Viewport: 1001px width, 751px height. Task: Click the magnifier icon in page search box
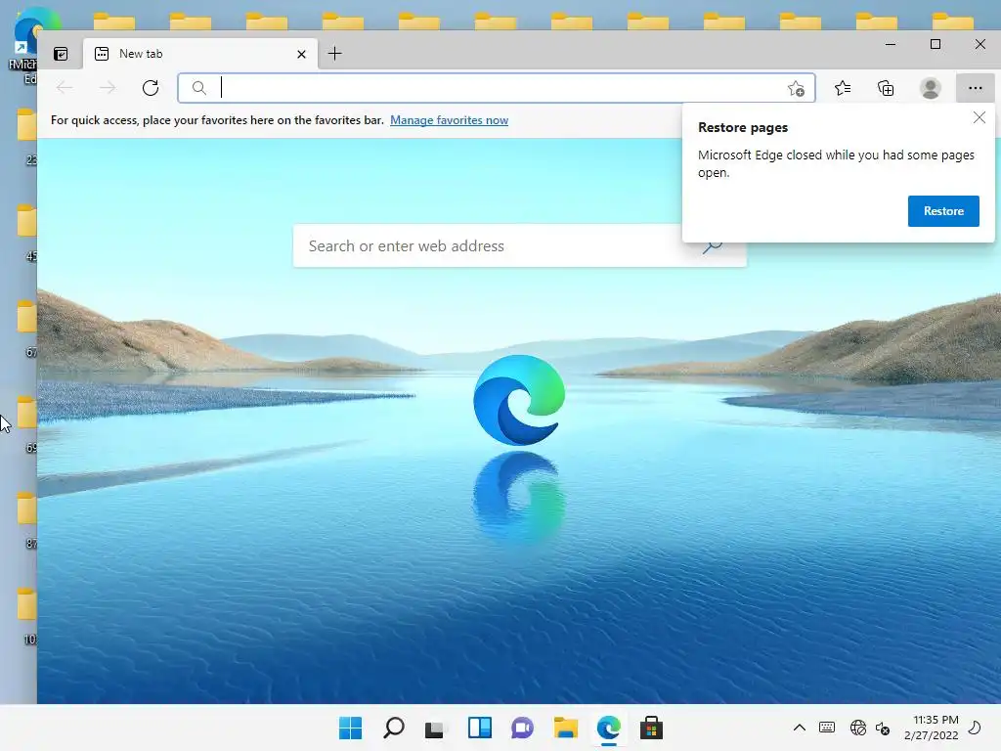point(713,246)
